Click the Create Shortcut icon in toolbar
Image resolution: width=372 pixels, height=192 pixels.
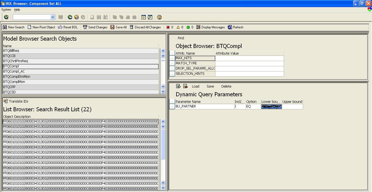[x=150, y=17]
